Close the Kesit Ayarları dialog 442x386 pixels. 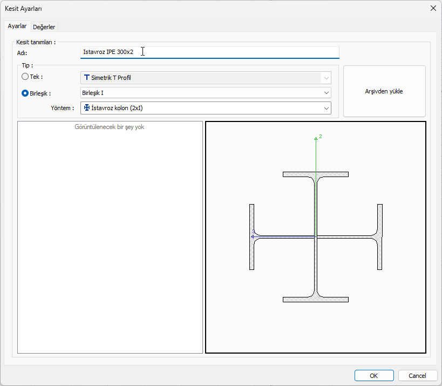pyautogui.click(x=432, y=8)
